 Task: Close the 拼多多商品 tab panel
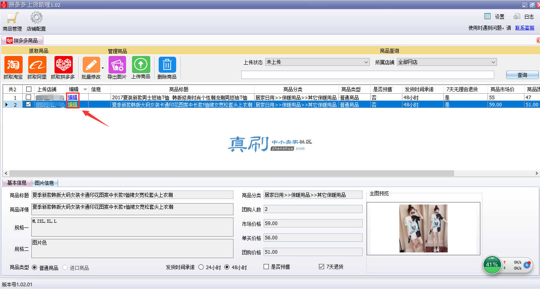pyautogui.click(x=538, y=40)
